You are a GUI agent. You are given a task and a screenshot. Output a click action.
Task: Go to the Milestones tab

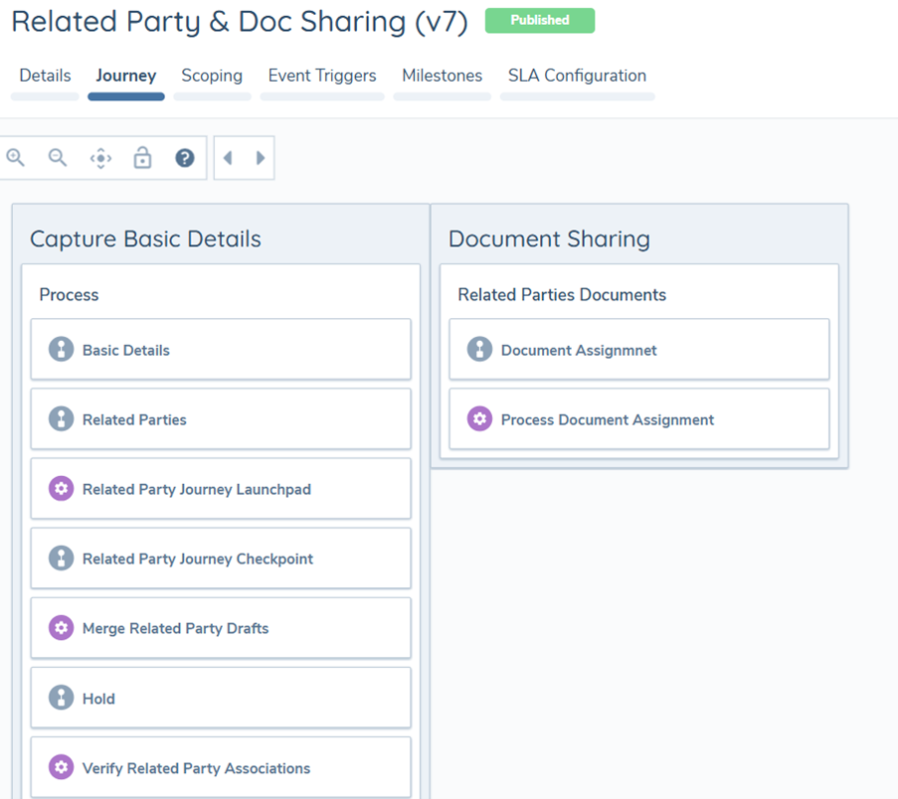pyautogui.click(x=442, y=77)
